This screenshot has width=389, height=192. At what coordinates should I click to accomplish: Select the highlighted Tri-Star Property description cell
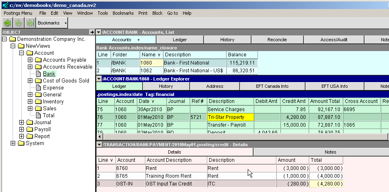click(x=230, y=117)
